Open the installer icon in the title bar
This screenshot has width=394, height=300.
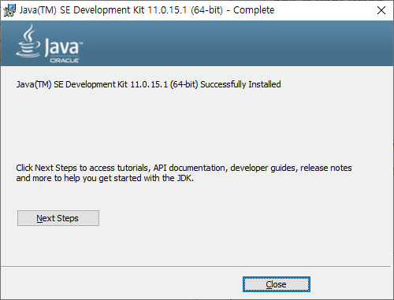(x=10, y=10)
